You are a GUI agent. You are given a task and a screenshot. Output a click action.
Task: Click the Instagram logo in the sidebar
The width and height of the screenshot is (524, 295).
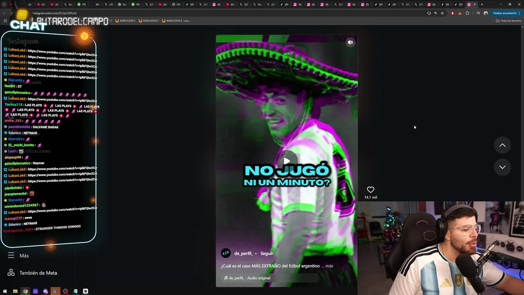(x=23, y=41)
